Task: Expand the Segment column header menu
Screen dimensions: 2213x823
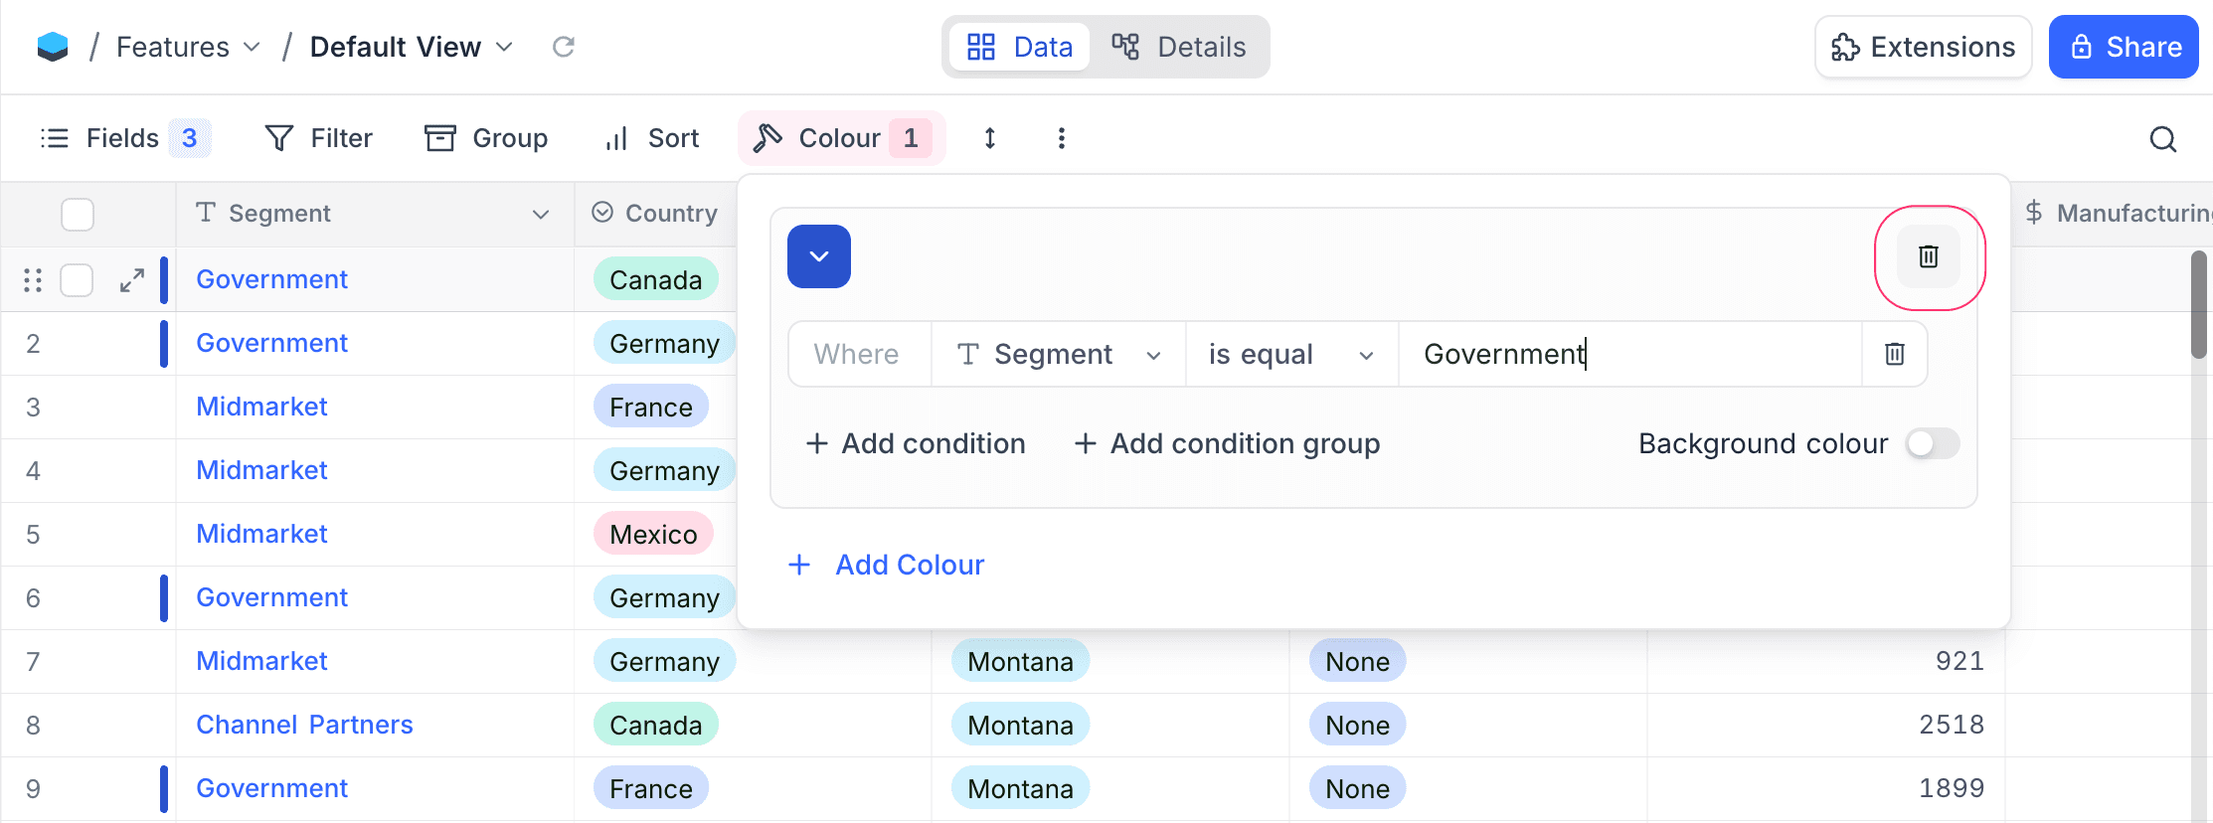Action: [x=541, y=215]
